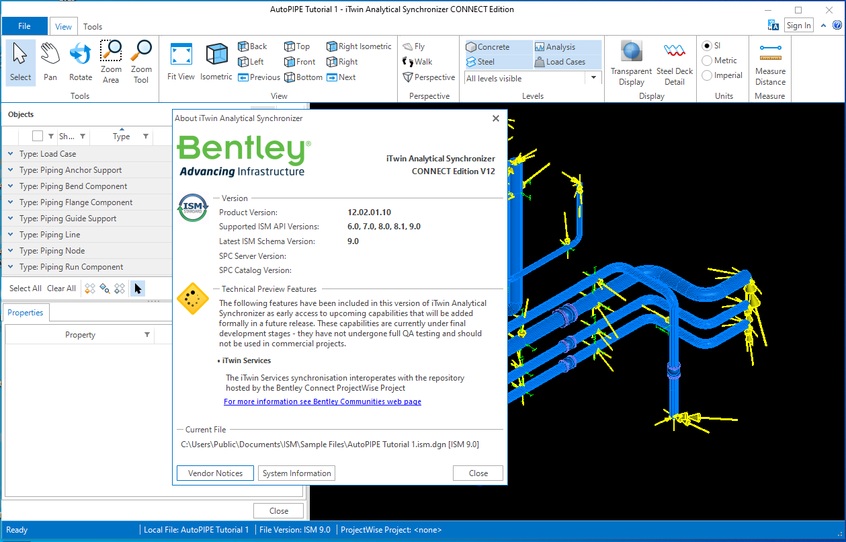The width and height of the screenshot is (846, 542).
Task: Enable Walk perspective mode
Action: tap(417, 62)
